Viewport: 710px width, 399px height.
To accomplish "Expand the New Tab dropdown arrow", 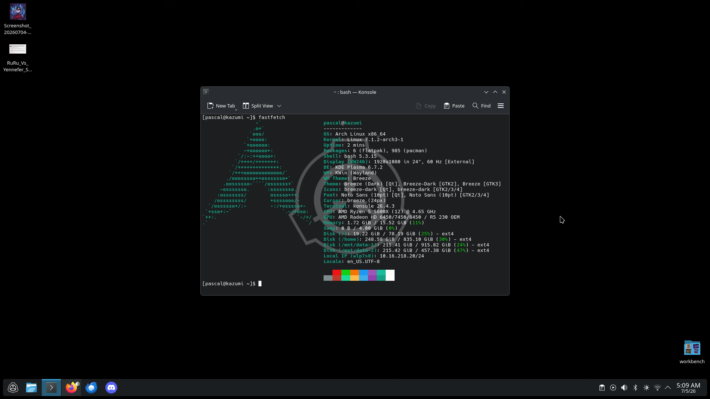I will pos(236,110).
